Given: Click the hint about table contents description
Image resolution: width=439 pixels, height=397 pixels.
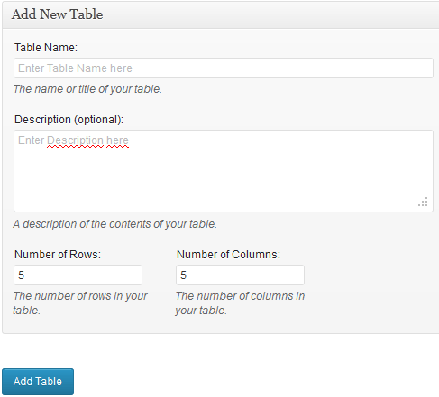Looking at the screenshot, I should (114, 224).
